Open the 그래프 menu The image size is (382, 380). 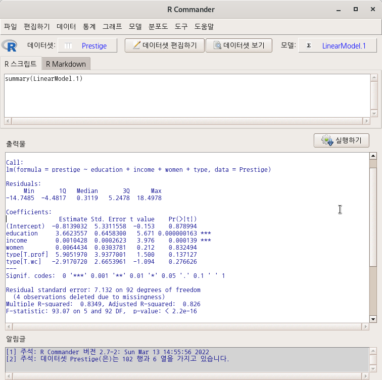point(112,26)
